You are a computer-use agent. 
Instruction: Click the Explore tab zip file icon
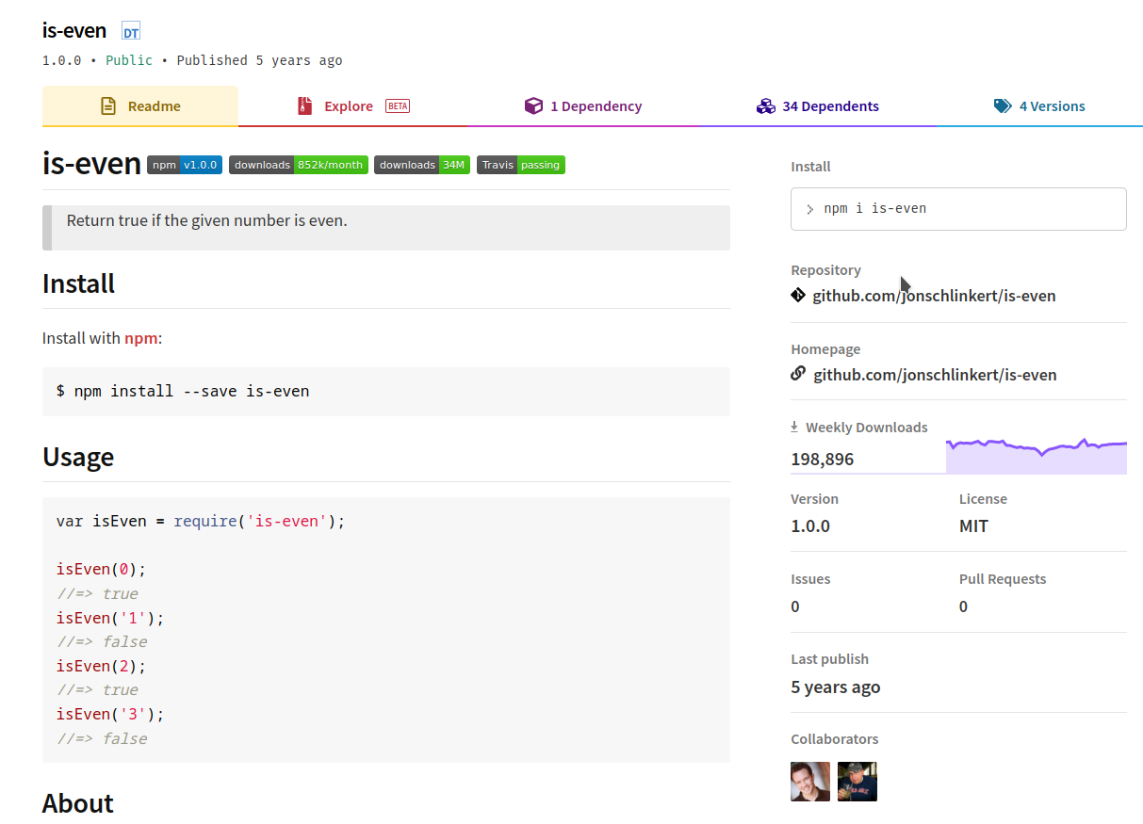304,106
